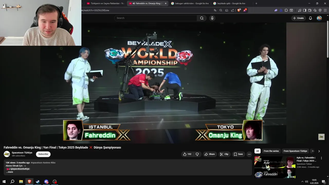Viewport: 329px width, 185px height.
Task: Open the purple extension icon in toolbar
Action: tap(276, 10)
